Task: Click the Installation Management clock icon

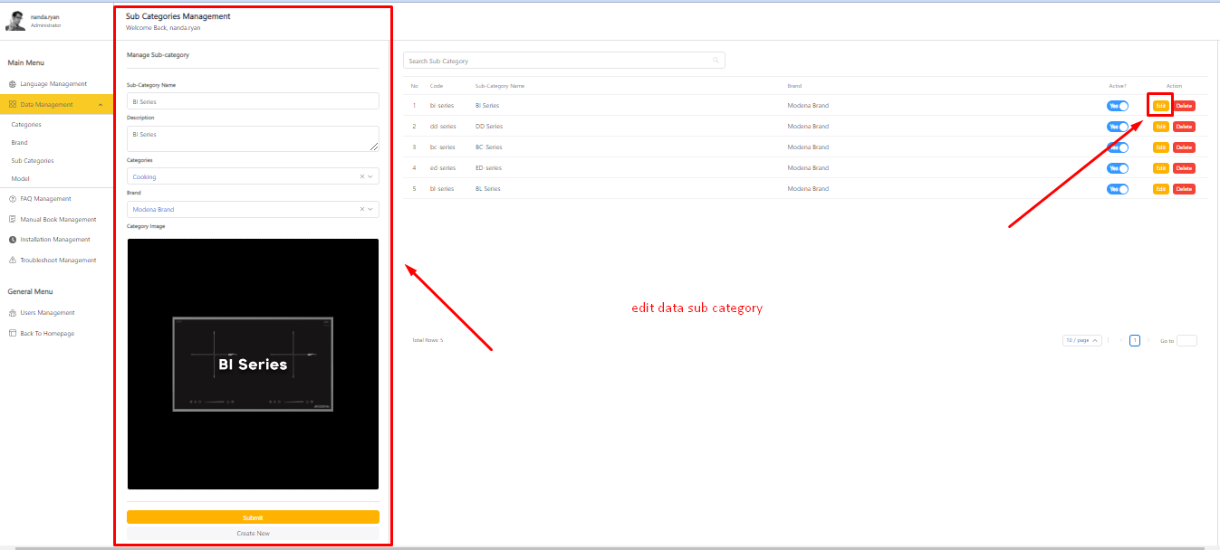Action: coord(13,240)
